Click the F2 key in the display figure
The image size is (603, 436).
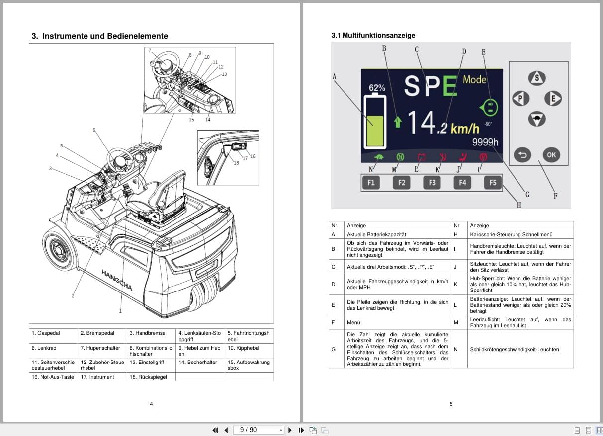(x=402, y=183)
